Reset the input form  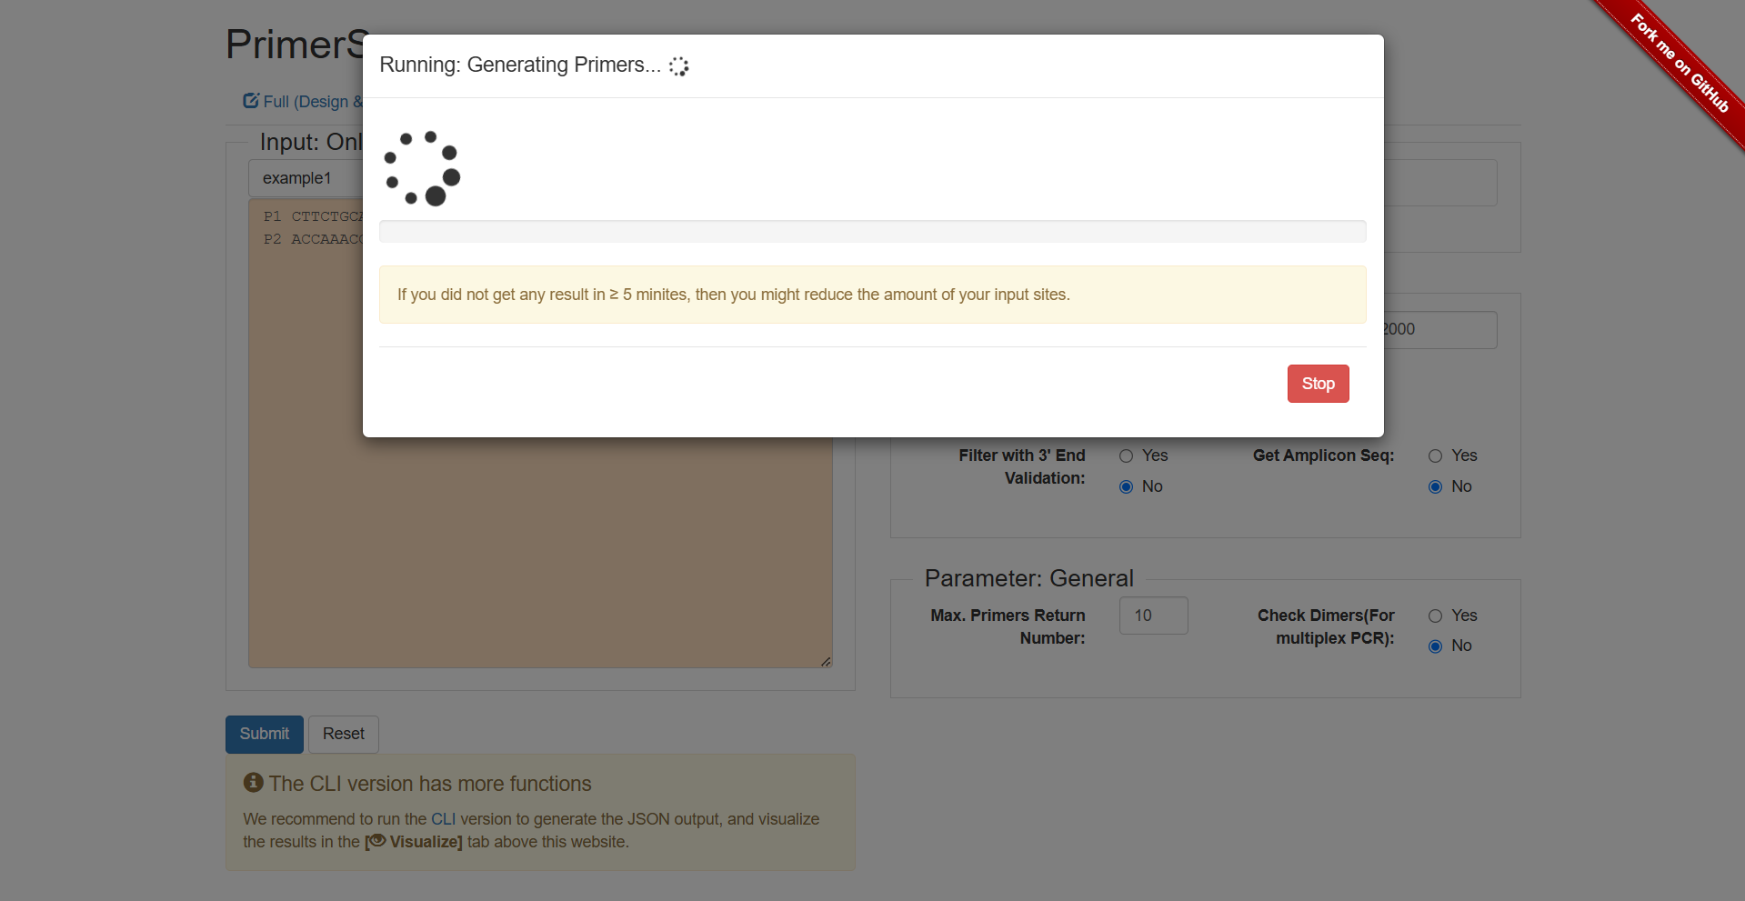click(343, 734)
